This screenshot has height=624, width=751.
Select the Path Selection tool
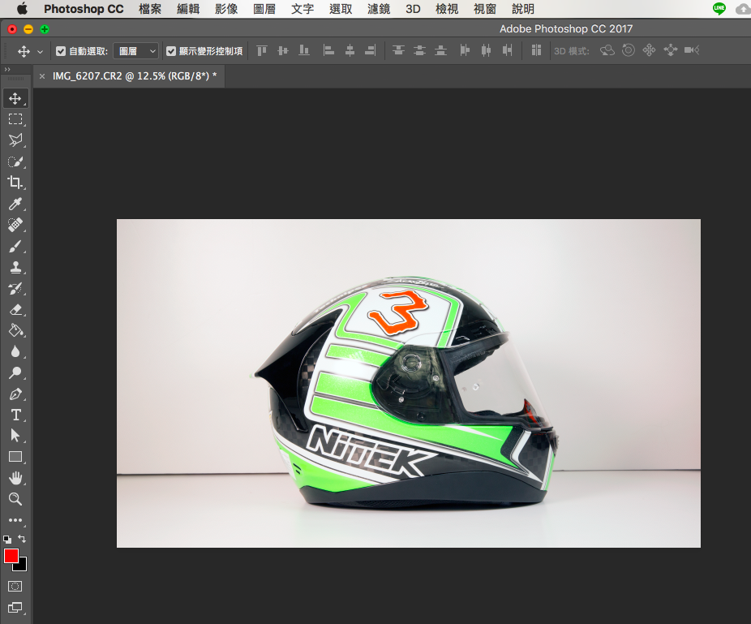click(x=15, y=436)
